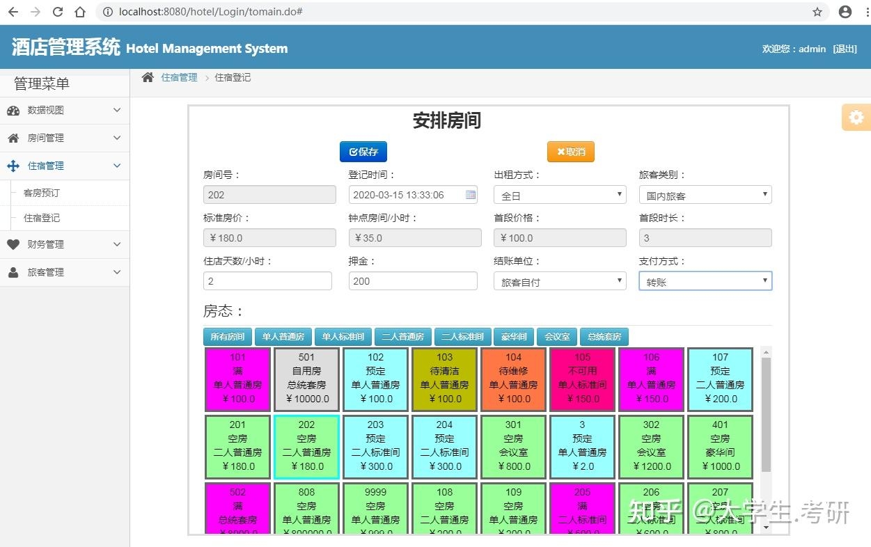Click the orange gear icon on the right
Screen dimensions: 871x547
click(x=855, y=117)
